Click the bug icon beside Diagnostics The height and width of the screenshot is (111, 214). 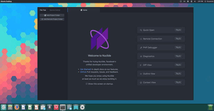click(x=141, y=56)
